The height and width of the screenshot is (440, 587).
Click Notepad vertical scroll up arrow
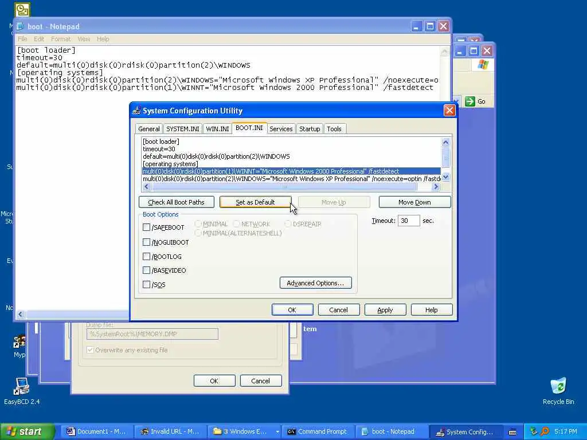[x=444, y=51]
